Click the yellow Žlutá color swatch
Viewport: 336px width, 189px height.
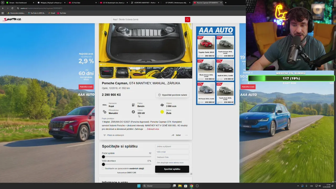(162, 112)
